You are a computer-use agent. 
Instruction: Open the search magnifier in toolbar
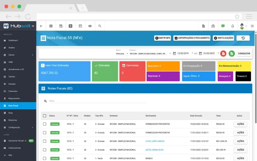pos(100,26)
